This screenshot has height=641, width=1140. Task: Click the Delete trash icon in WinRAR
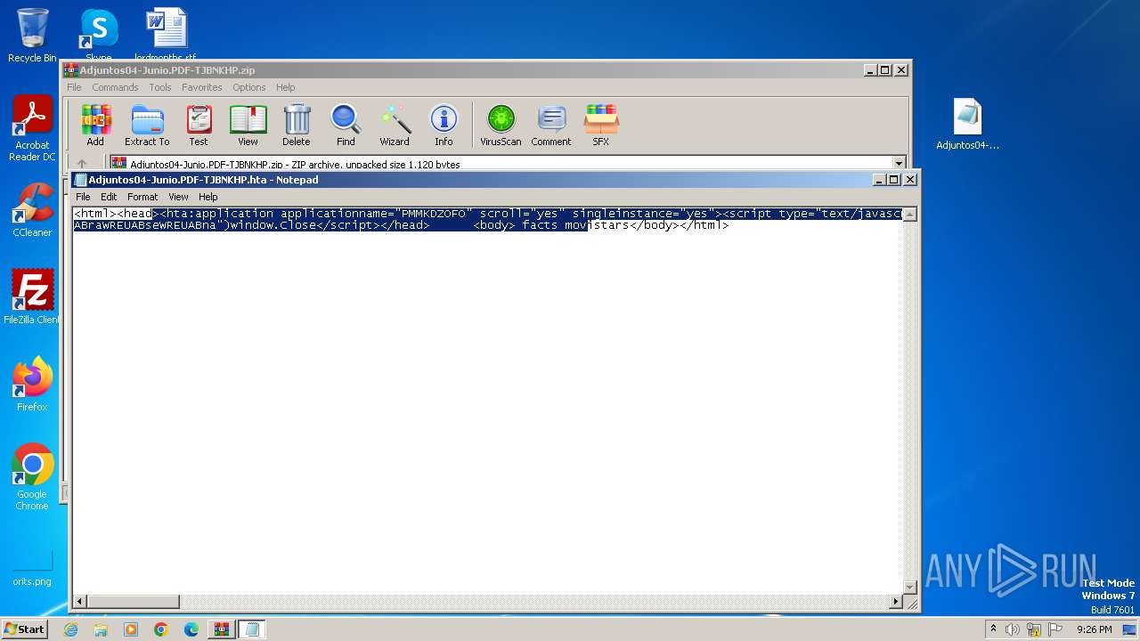[x=297, y=125]
